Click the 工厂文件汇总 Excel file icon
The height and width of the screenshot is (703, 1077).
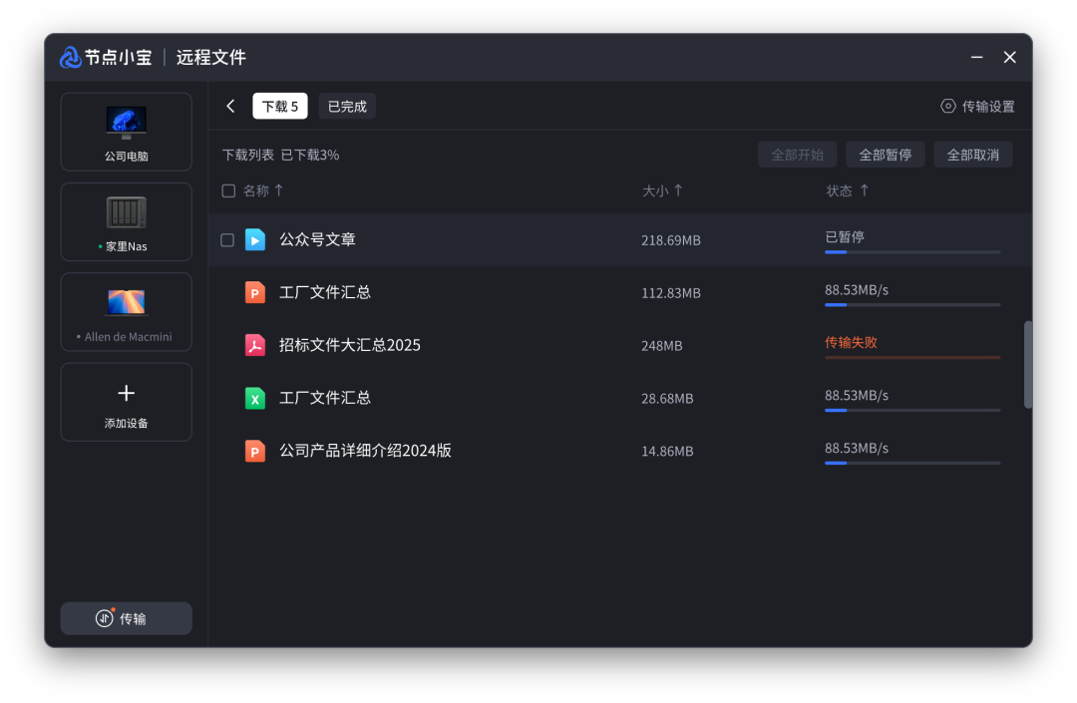coord(256,398)
